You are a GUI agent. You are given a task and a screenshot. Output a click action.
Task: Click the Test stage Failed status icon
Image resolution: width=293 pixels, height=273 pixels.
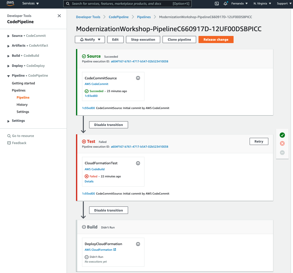tap(84, 142)
